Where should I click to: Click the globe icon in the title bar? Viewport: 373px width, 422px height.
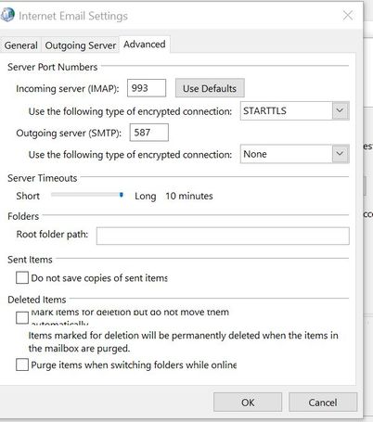click(6, 15)
